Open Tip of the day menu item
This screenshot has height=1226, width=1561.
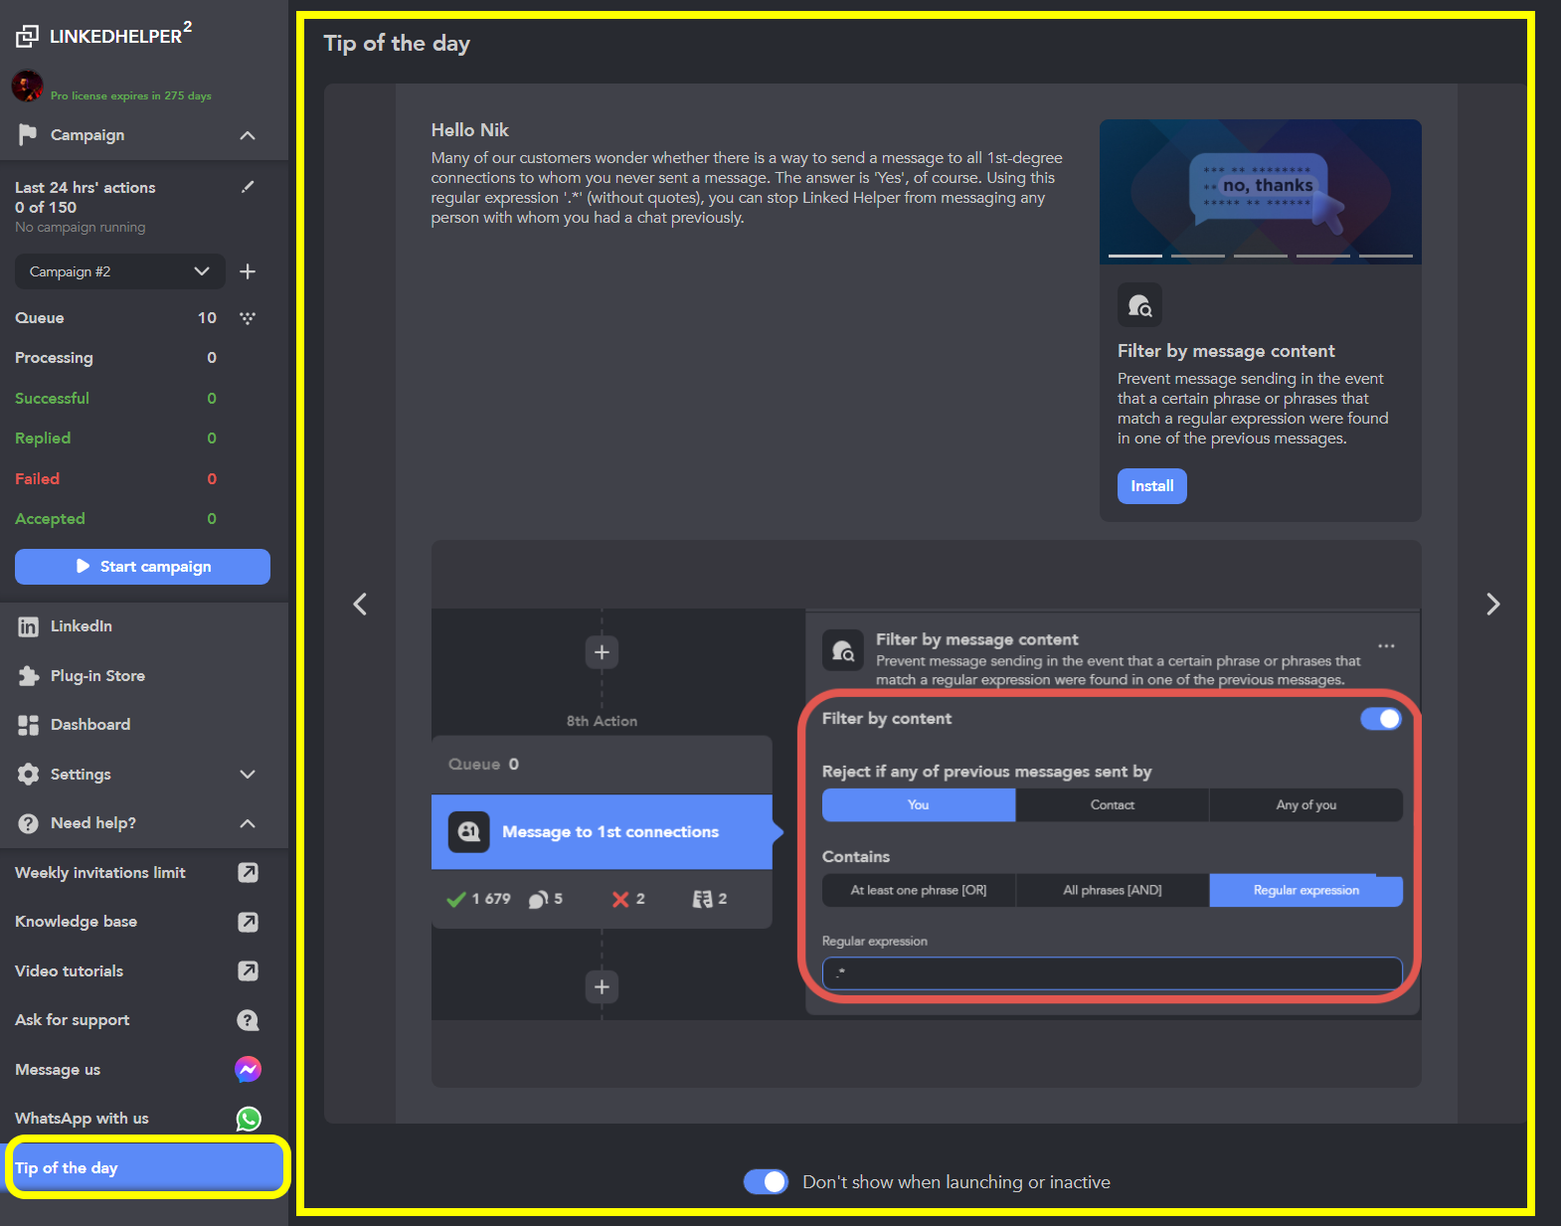tap(148, 1167)
